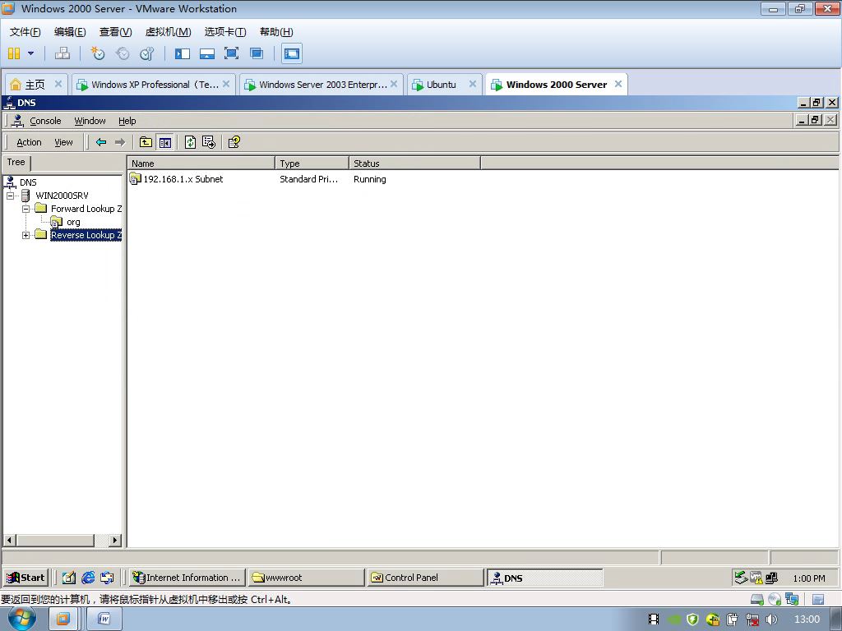The height and width of the screenshot is (631, 842).
Task: Click the Show Desktop quick launch icon
Action: pyautogui.click(x=69, y=578)
